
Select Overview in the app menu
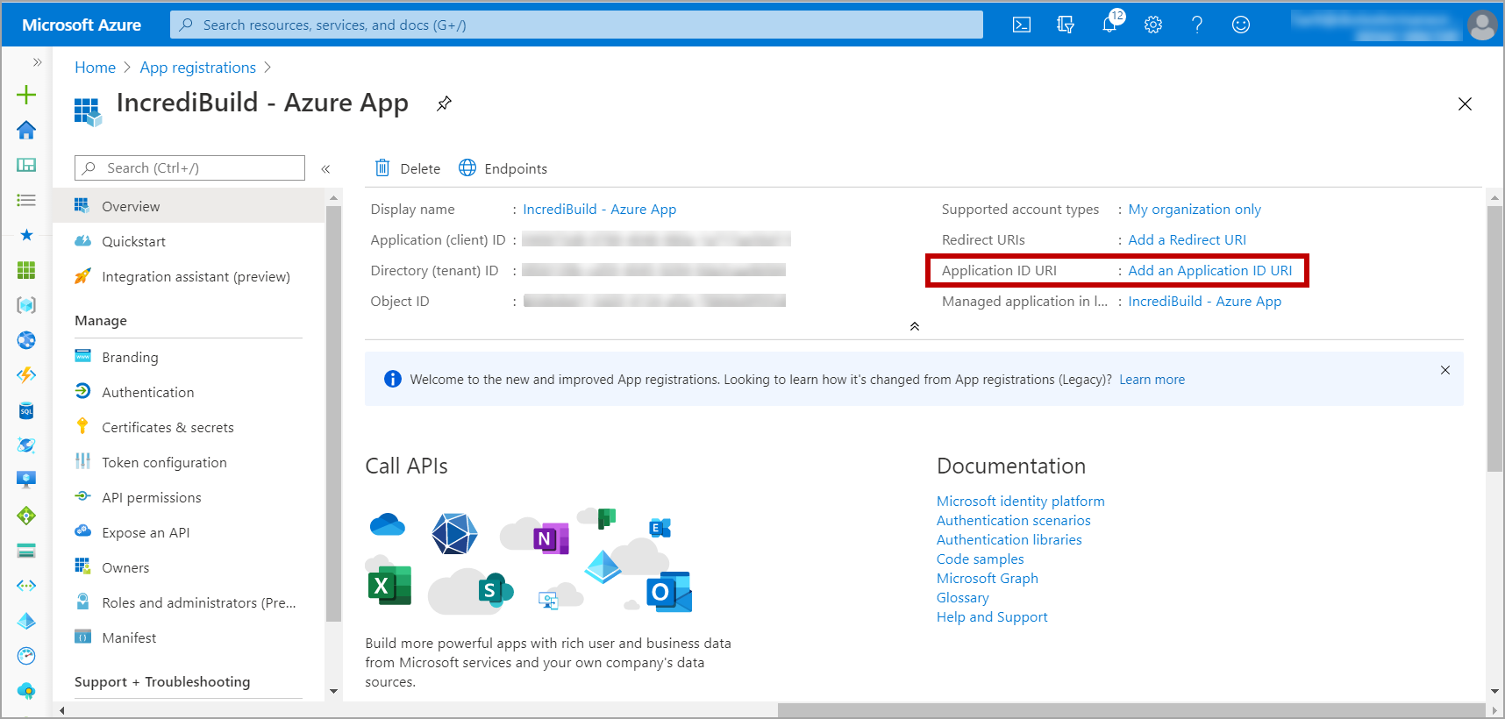pyautogui.click(x=189, y=206)
